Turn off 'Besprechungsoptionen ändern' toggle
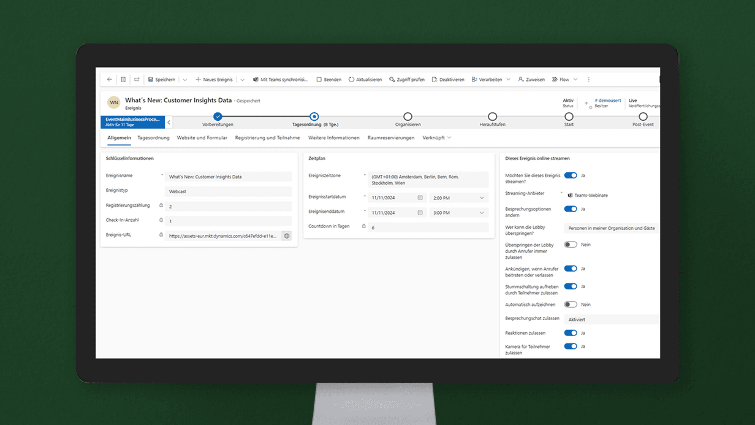Viewport: 755px width, 425px height. (571, 209)
